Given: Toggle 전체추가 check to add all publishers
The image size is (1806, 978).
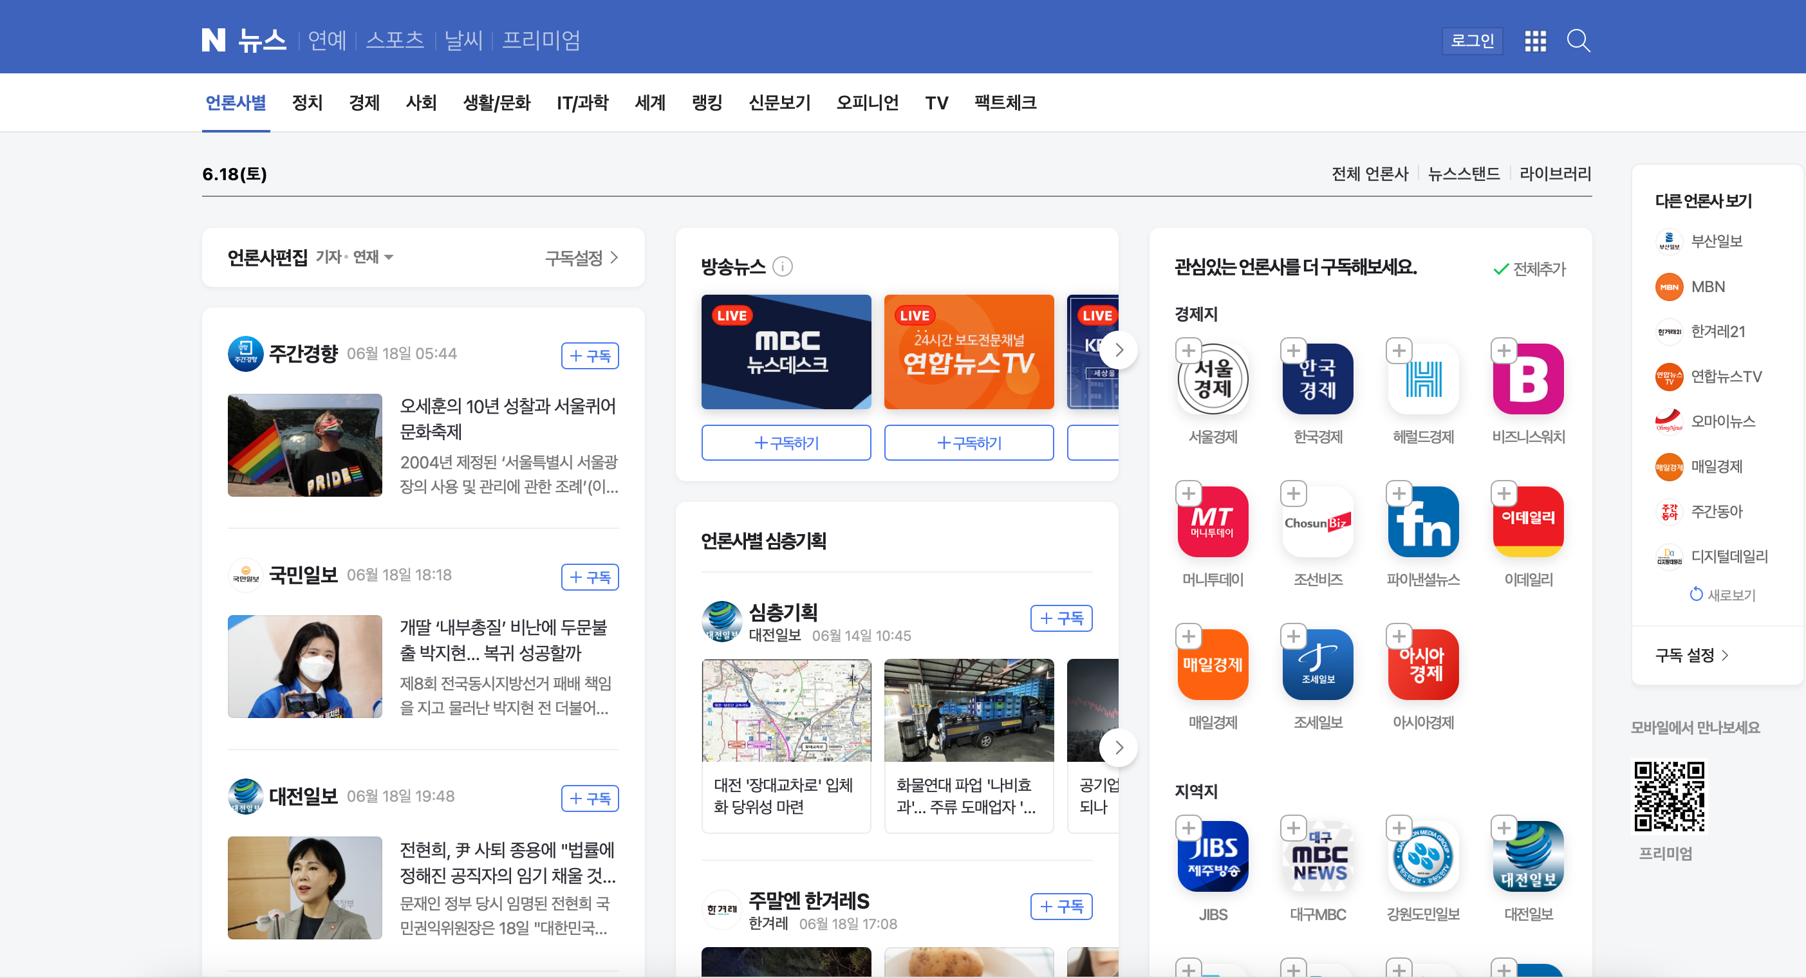Looking at the screenshot, I should 1530,268.
